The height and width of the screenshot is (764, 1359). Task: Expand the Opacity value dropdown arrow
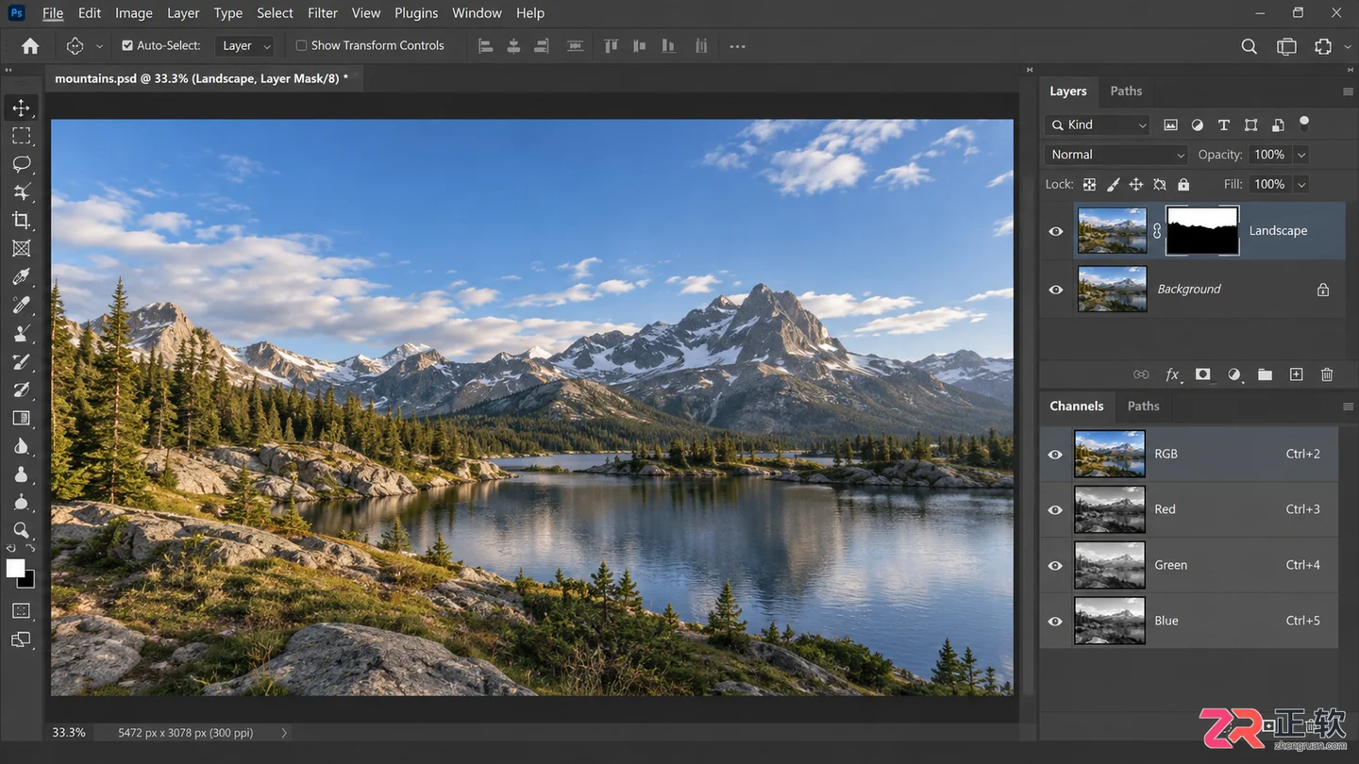[x=1301, y=155]
